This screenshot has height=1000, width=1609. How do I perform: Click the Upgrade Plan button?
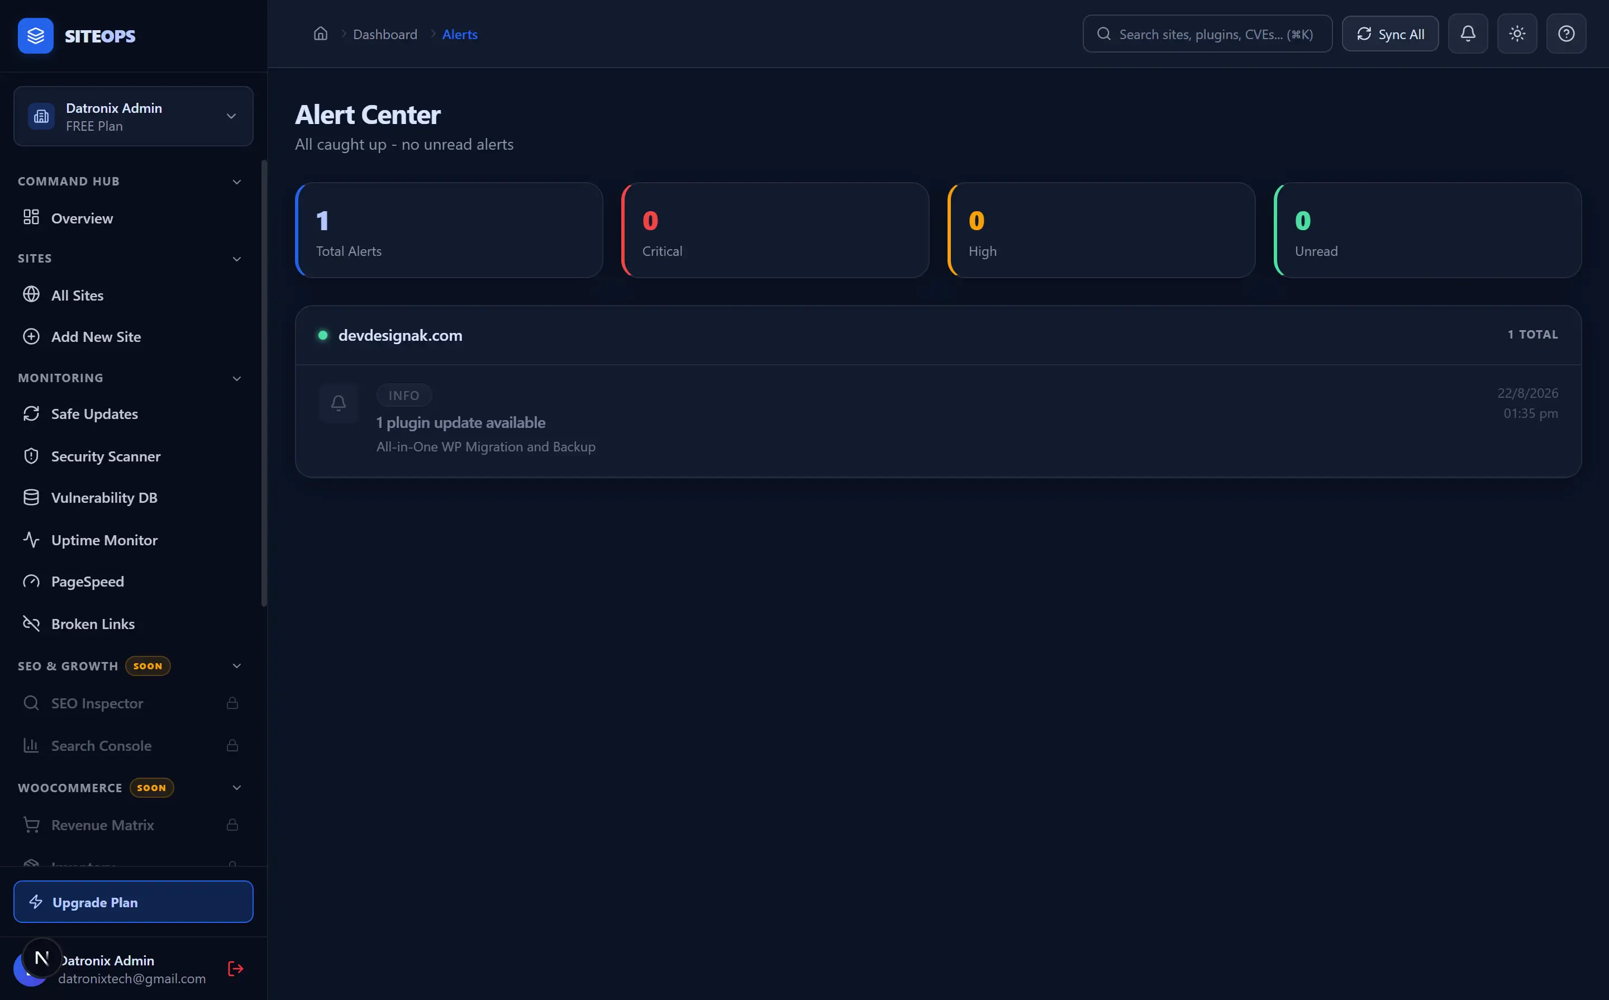click(x=134, y=902)
